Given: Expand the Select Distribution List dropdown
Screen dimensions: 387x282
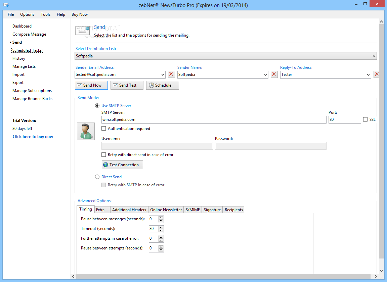Looking at the screenshot, I should [x=374, y=56].
